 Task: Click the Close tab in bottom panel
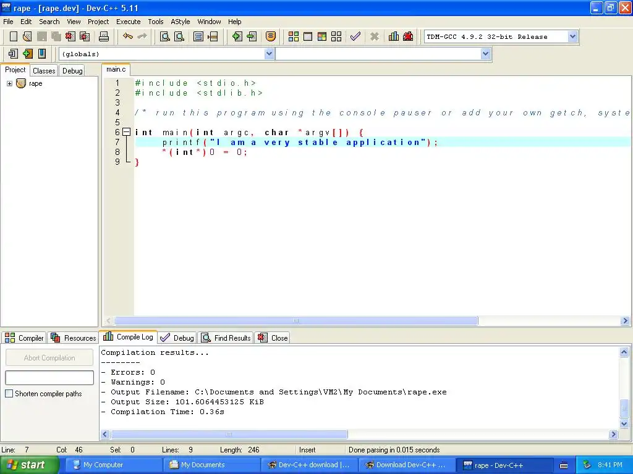pos(273,338)
